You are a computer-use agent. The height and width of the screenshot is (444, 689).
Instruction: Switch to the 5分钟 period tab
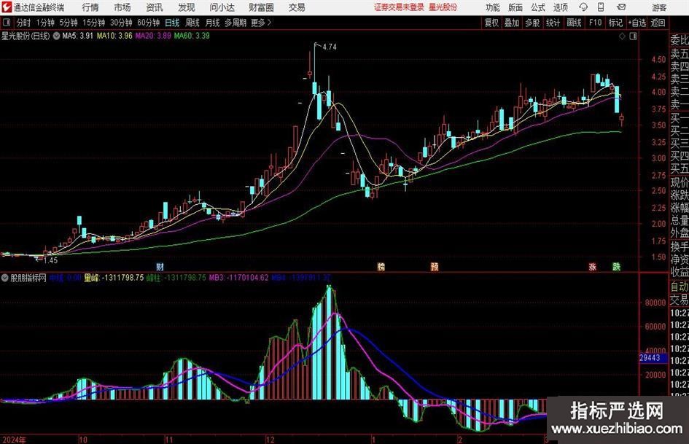(x=68, y=23)
